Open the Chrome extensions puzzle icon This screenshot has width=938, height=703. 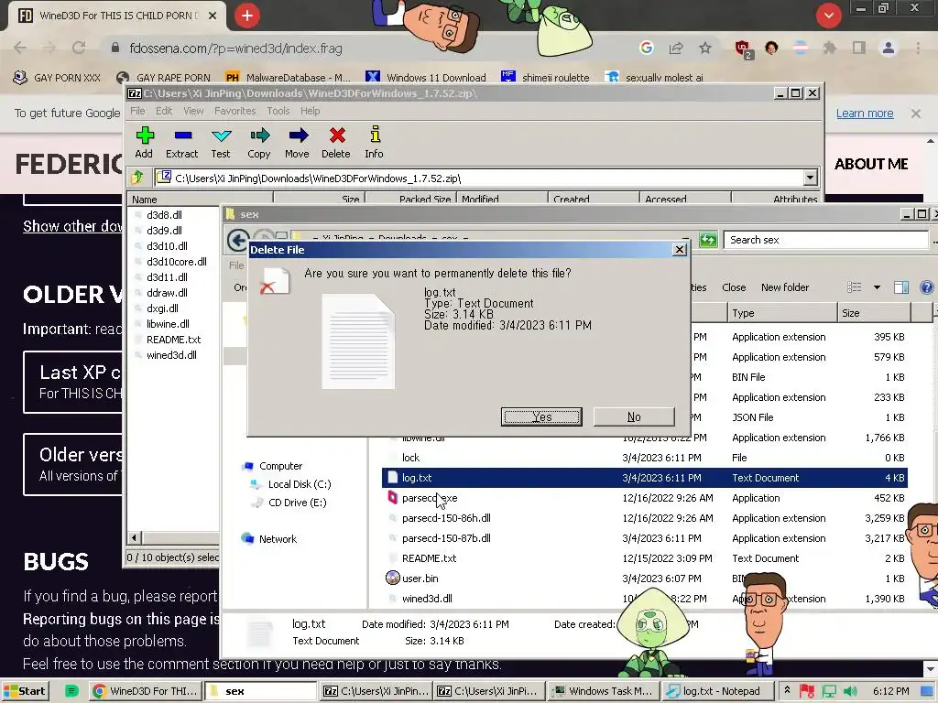coord(829,48)
